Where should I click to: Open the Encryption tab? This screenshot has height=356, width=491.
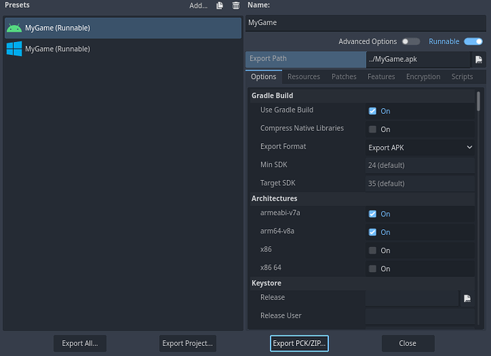pos(423,77)
